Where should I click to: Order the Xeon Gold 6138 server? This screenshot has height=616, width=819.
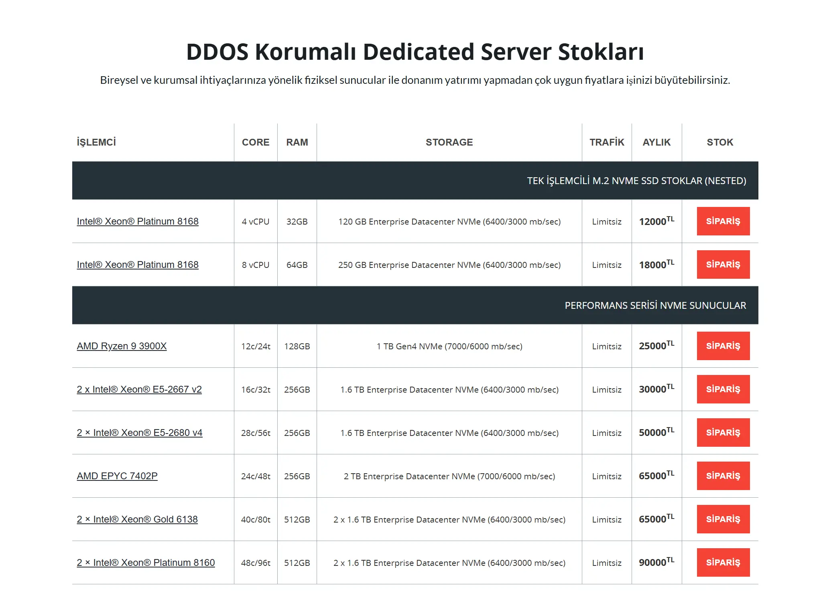click(x=723, y=519)
